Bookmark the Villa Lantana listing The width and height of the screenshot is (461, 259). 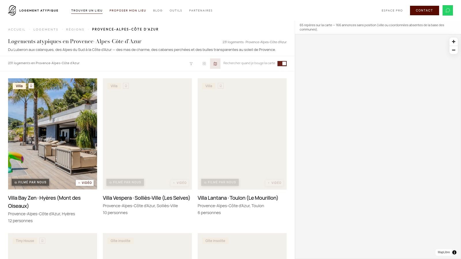click(221, 86)
